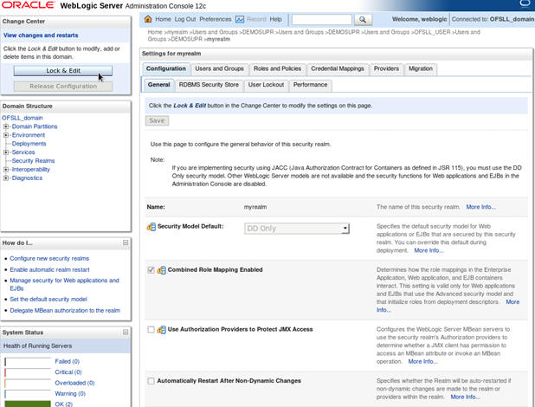Click the Lock & Edit inline link
The height and width of the screenshot is (407, 535).
tap(190, 106)
